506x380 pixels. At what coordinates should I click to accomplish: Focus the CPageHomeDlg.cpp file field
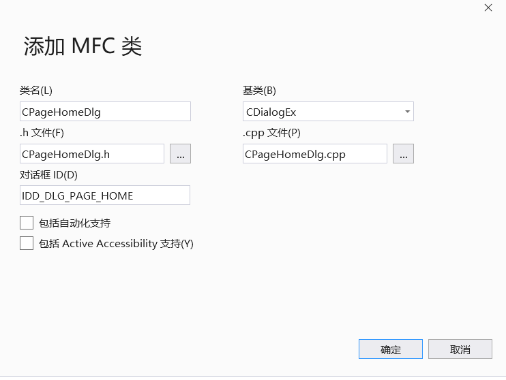click(315, 154)
